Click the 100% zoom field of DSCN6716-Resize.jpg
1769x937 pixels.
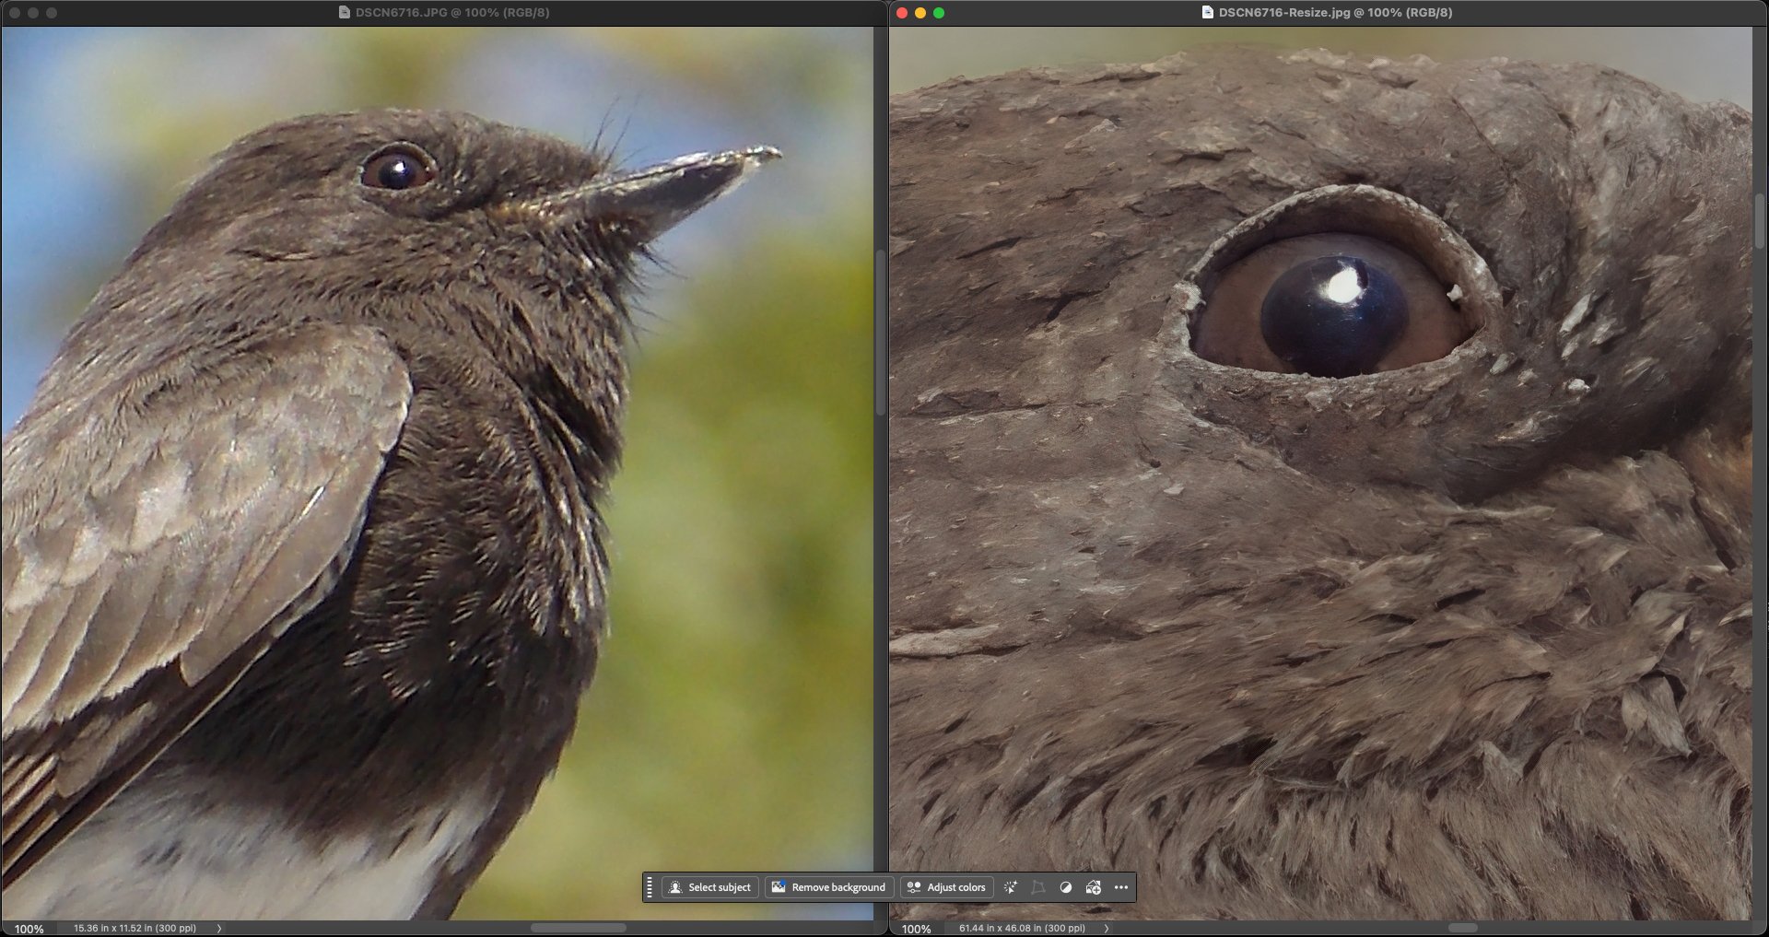point(916,929)
